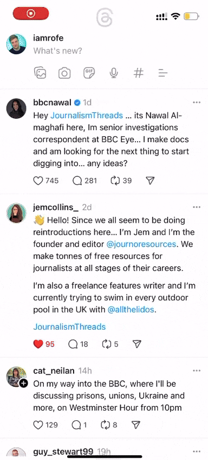Open more options on jemcollins_ post
The image size is (208, 460).
point(197,207)
